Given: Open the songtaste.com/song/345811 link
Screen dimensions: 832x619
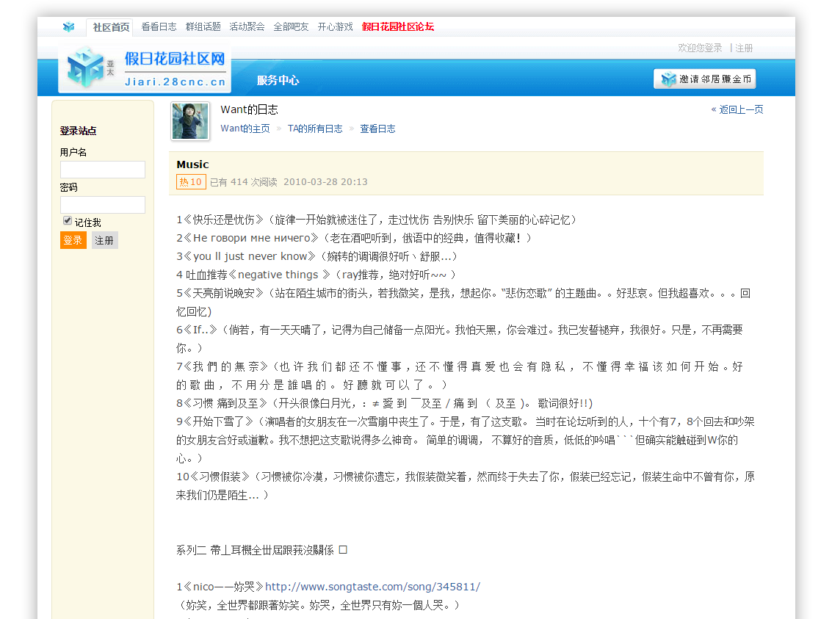Looking at the screenshot, I should coord(372,587).
